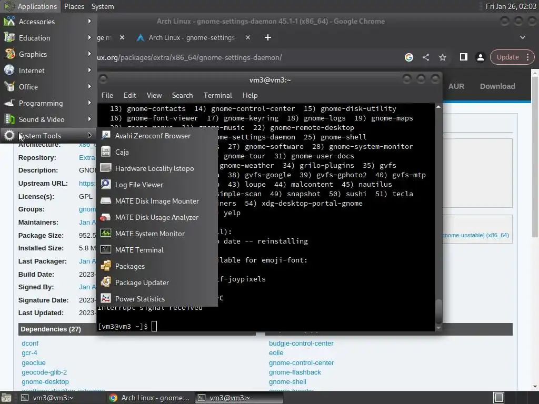Expand Sound & Video submenu arrow

(89, 119)
